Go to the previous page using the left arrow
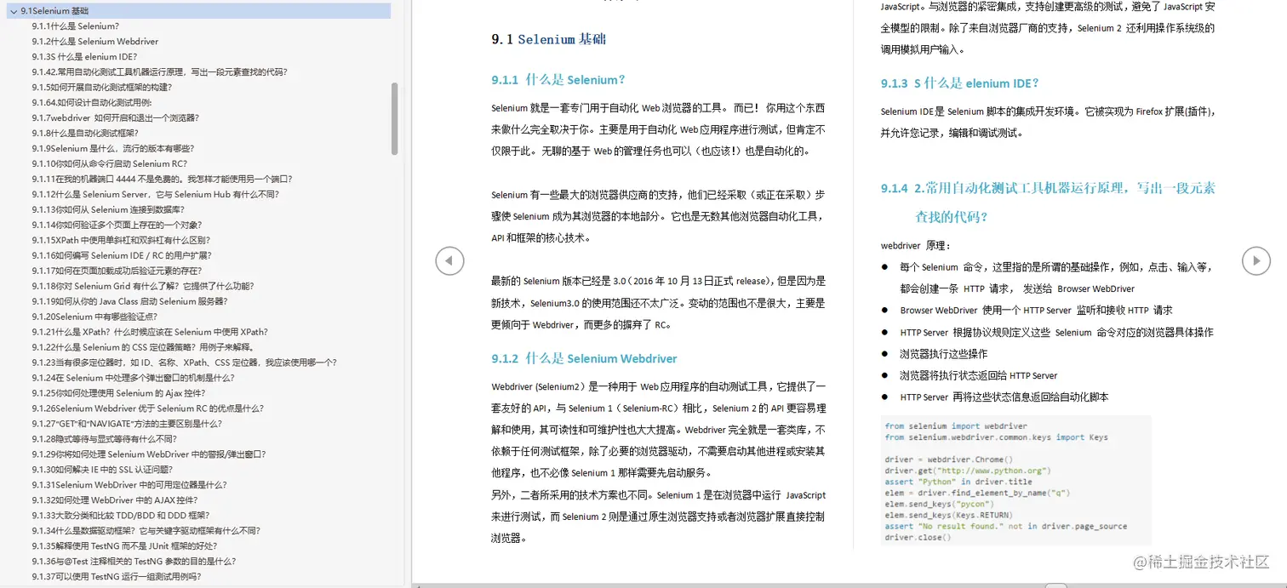The image size is (1287, 588). (449, 261)
